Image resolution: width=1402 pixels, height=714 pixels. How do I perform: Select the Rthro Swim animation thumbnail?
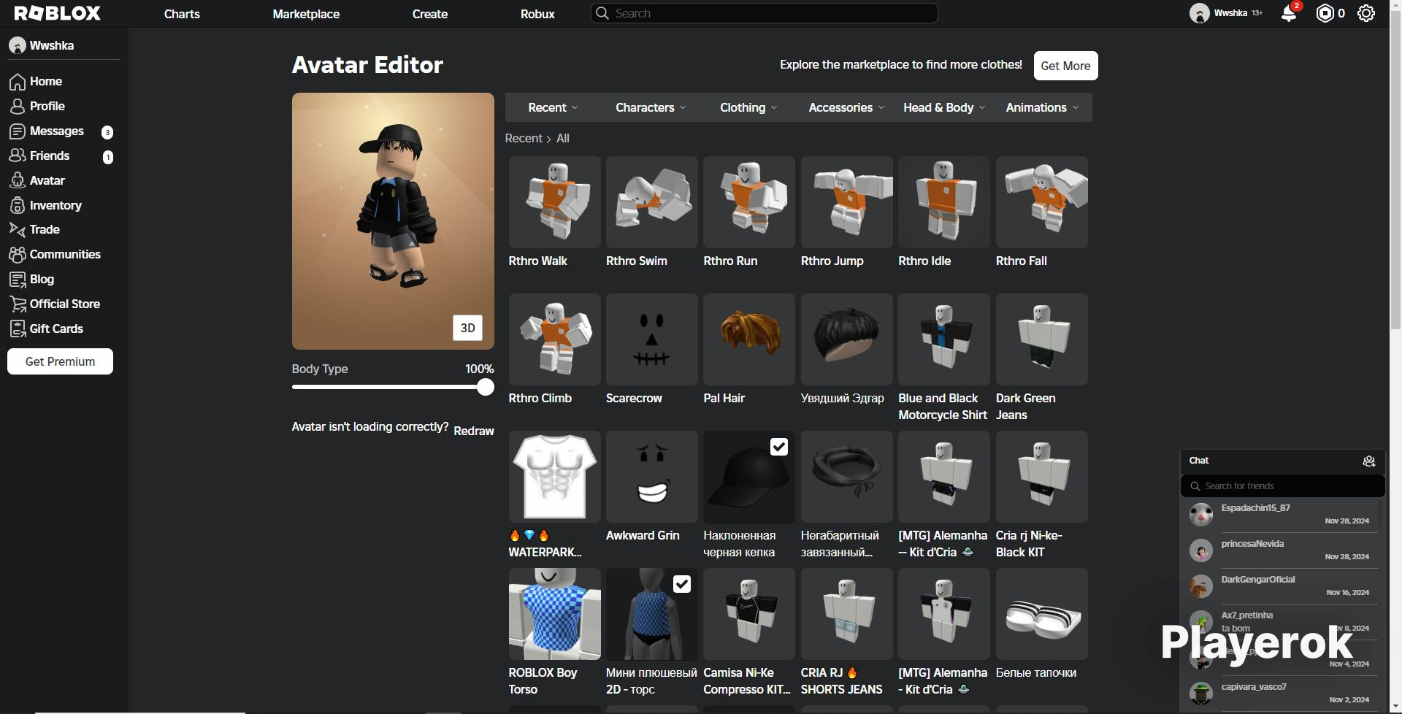click(651, 202)
